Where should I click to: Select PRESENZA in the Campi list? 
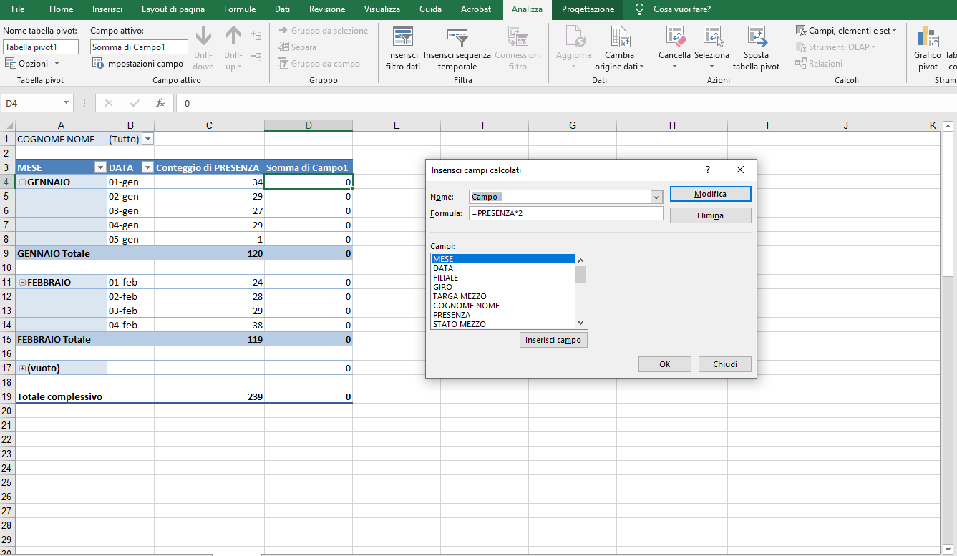click(x=503, y=315)
